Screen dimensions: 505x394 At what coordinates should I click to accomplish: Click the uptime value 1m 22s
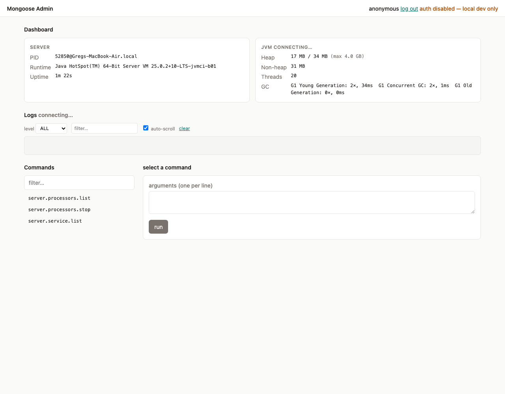[64, 76]
